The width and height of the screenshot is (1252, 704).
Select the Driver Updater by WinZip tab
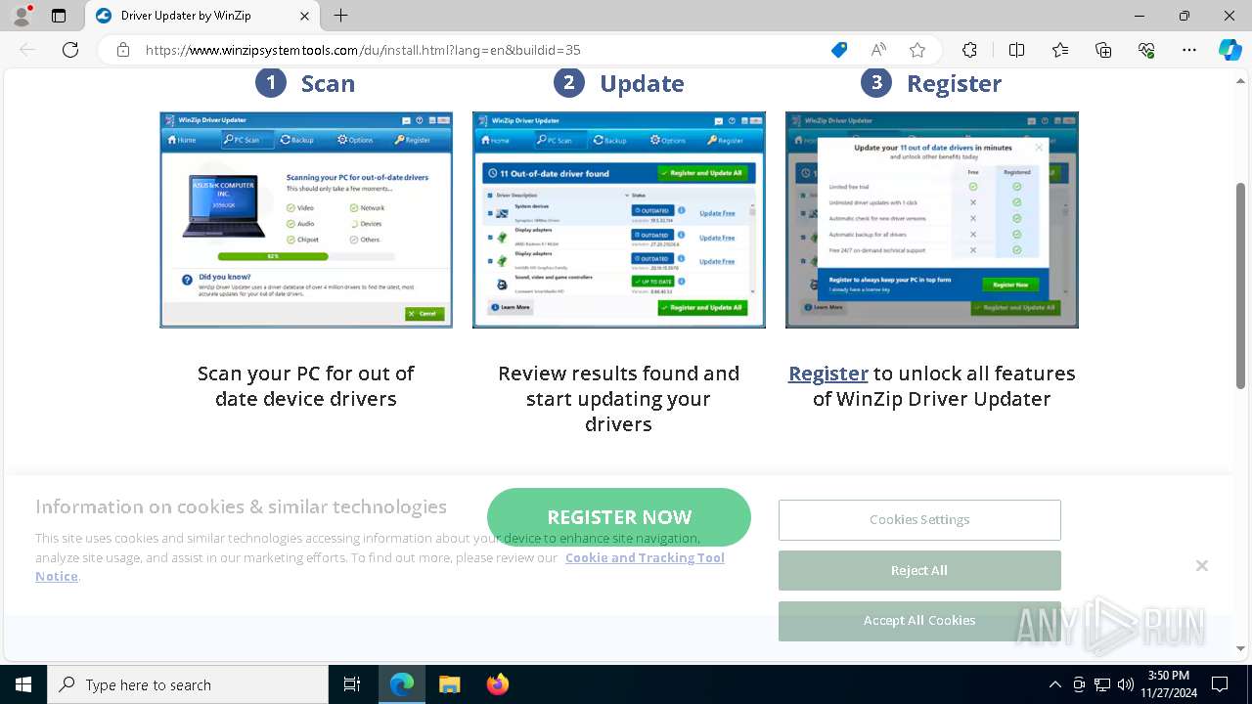[202, 16]
